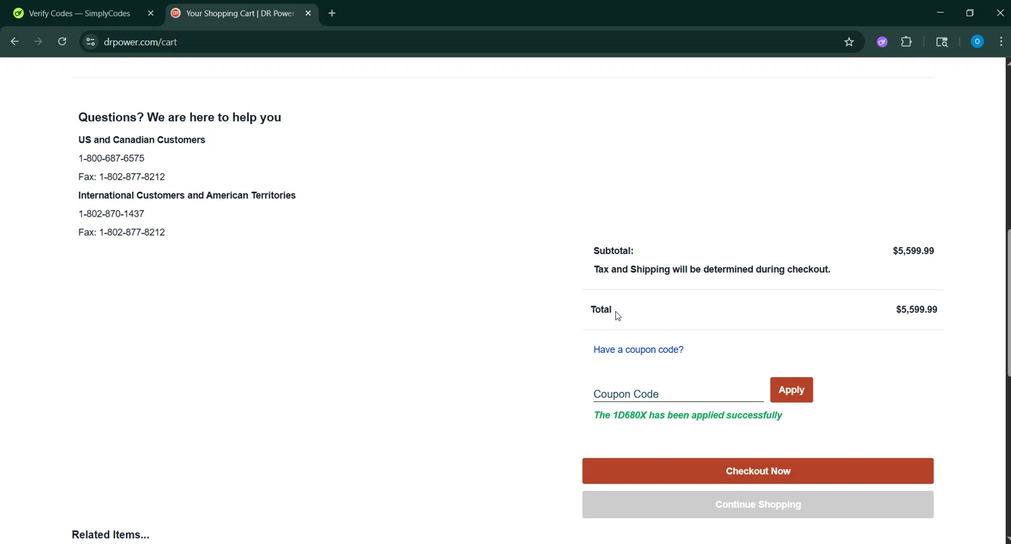Apply the coupon code

(x=791, y=390)
